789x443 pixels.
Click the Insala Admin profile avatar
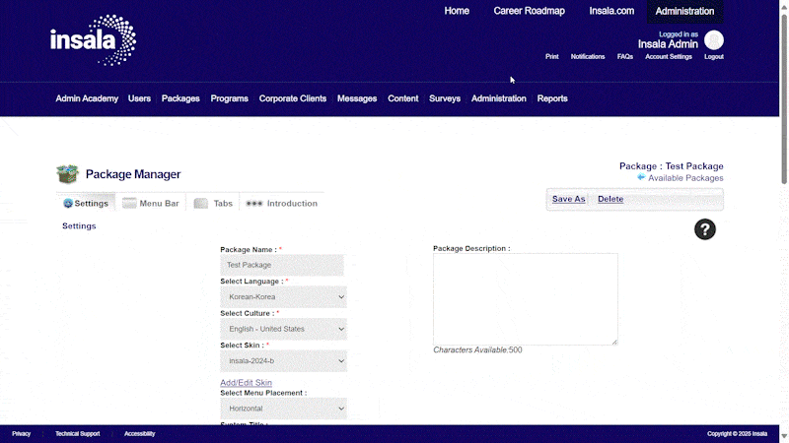(713, 40)
